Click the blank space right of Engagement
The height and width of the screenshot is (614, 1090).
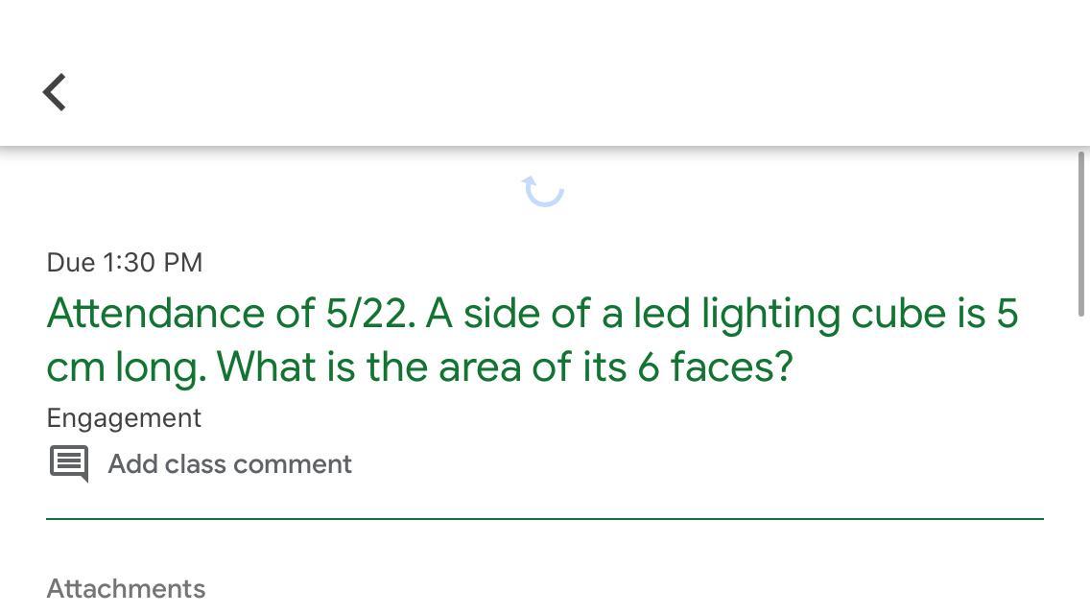tap(576, 418)
